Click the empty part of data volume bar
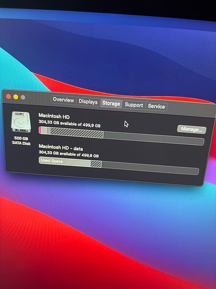Viewport: 216px width, 289px height. [x=150, y=168]
